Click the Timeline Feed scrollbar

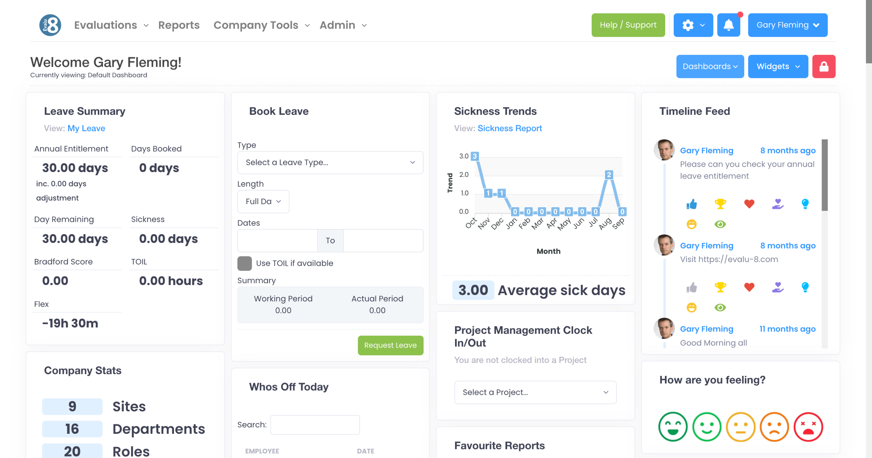click(x=824, y=175)
